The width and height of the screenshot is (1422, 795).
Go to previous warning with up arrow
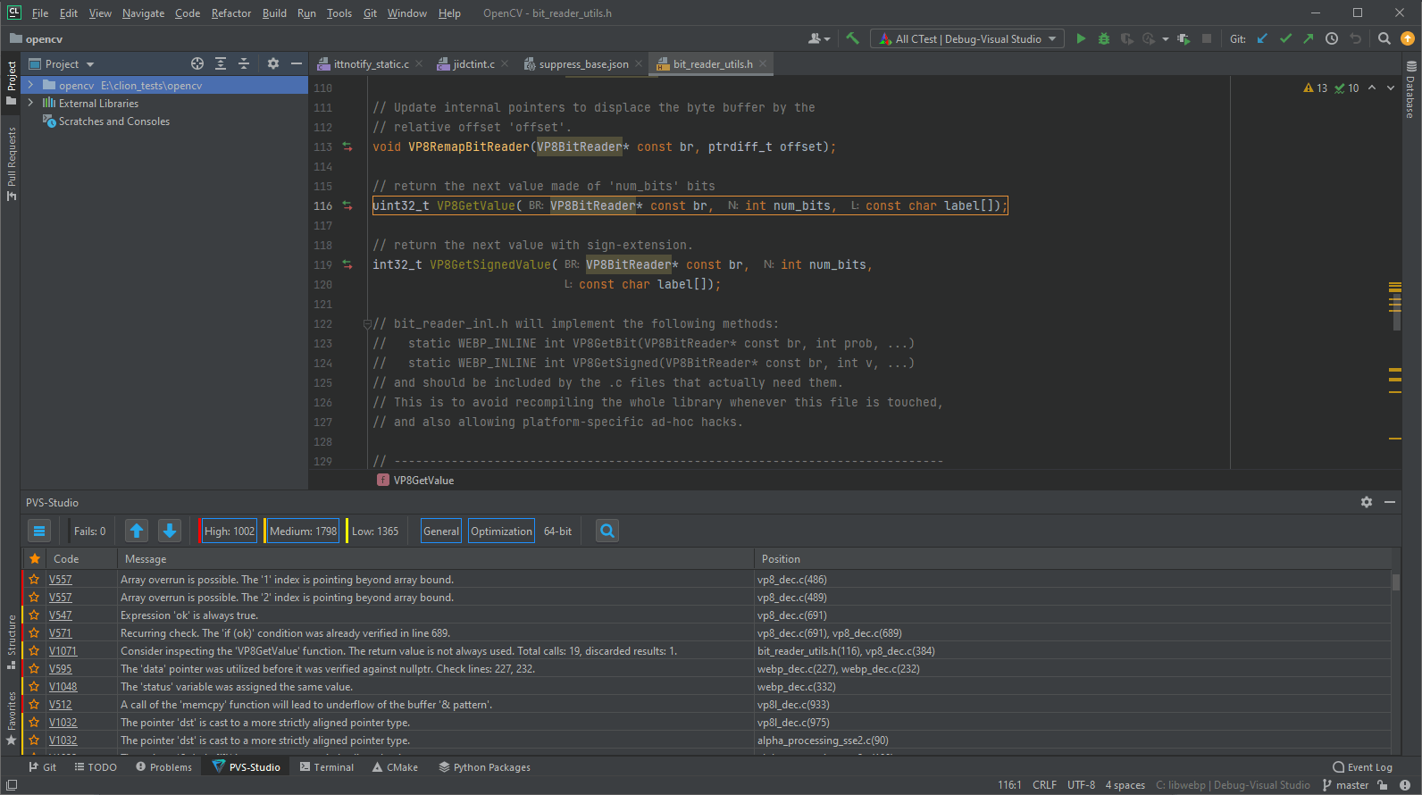point(137,531)
